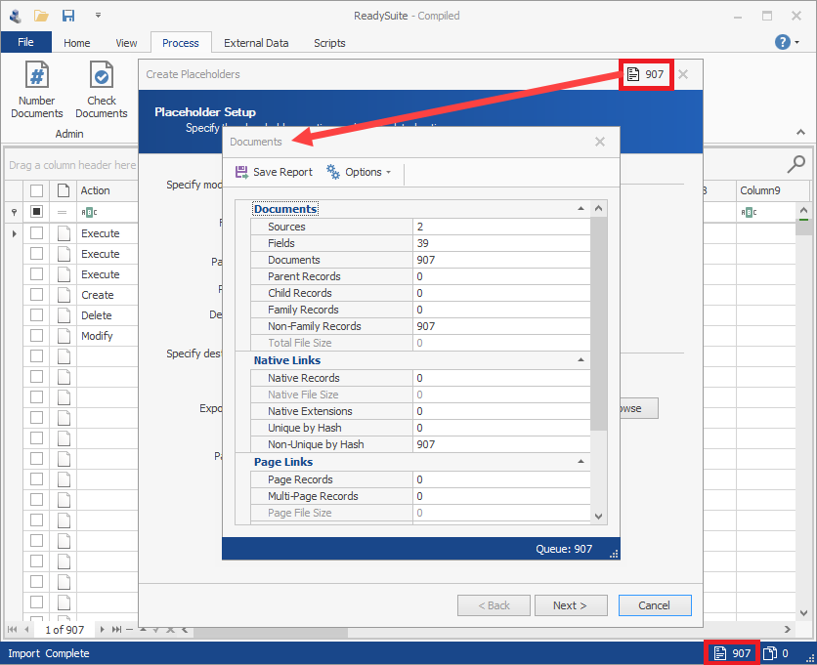Toggle the checkbox on the first Execute row

[36, 233]
